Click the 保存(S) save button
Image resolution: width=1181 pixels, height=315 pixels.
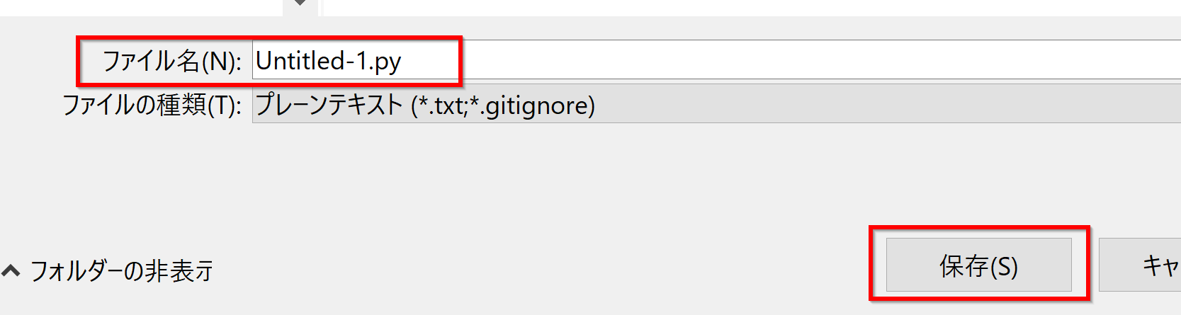tap(978, 265)
